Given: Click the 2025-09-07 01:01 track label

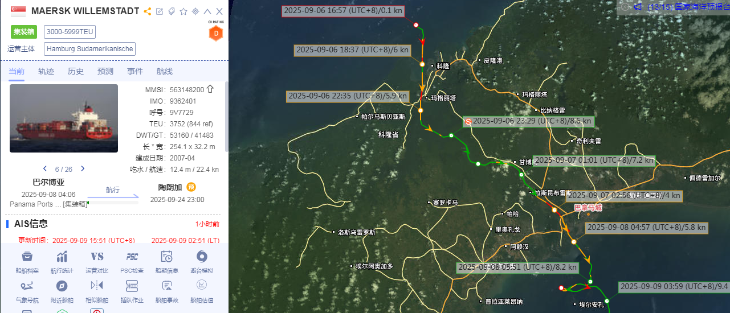Looking at the screenshot, I should point(594,160).
